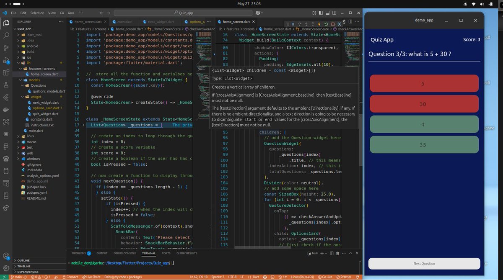This screenshot has height=280, width=503.
Task: Select answer 35 in demo_app
Action: pos(424,145)
